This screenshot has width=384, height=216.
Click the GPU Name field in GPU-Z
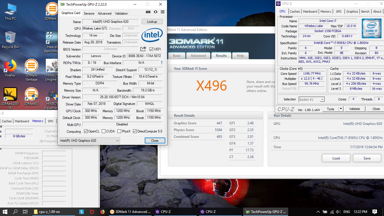point(110,22)
